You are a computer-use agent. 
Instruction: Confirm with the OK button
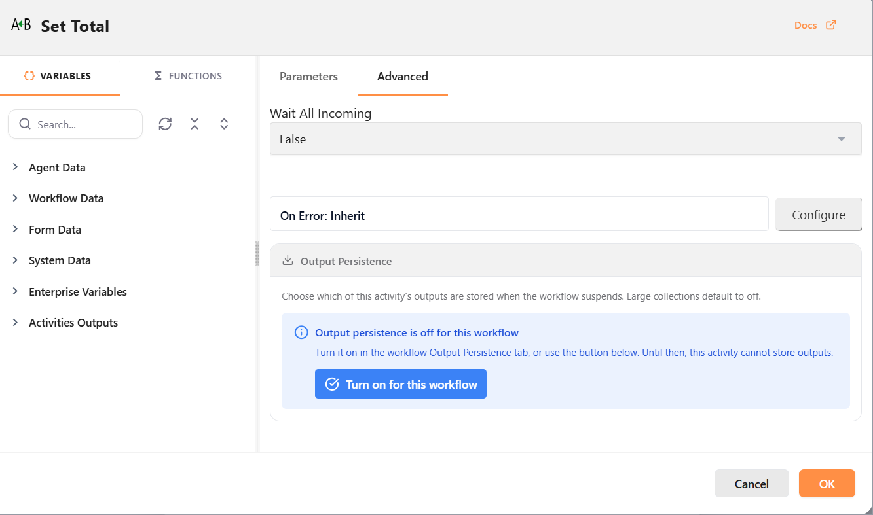click(827, 484)
